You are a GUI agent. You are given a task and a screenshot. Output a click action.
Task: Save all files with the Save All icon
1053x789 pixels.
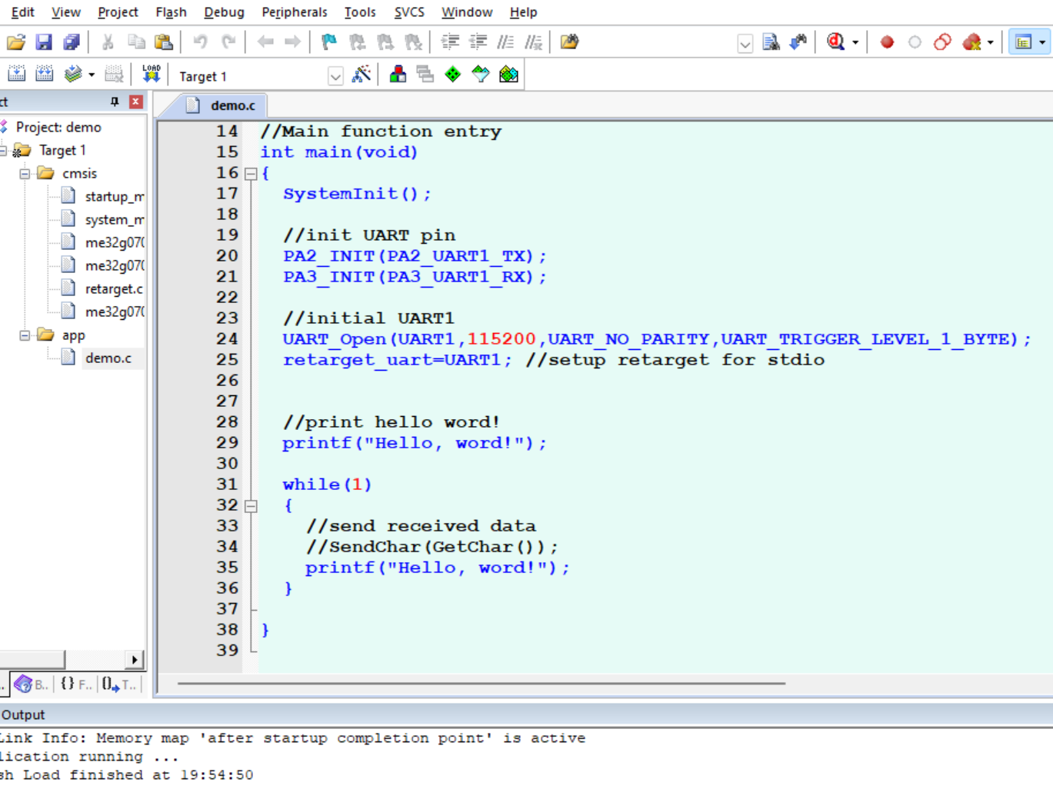(x=72, y=42)
